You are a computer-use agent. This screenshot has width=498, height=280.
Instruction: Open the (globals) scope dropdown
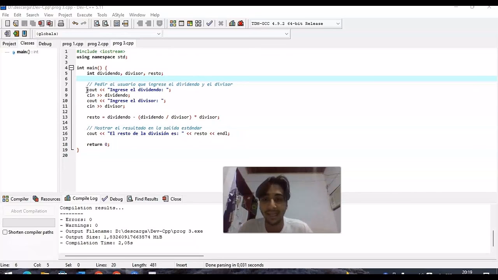pyautogui.click(x=159, y=34)
